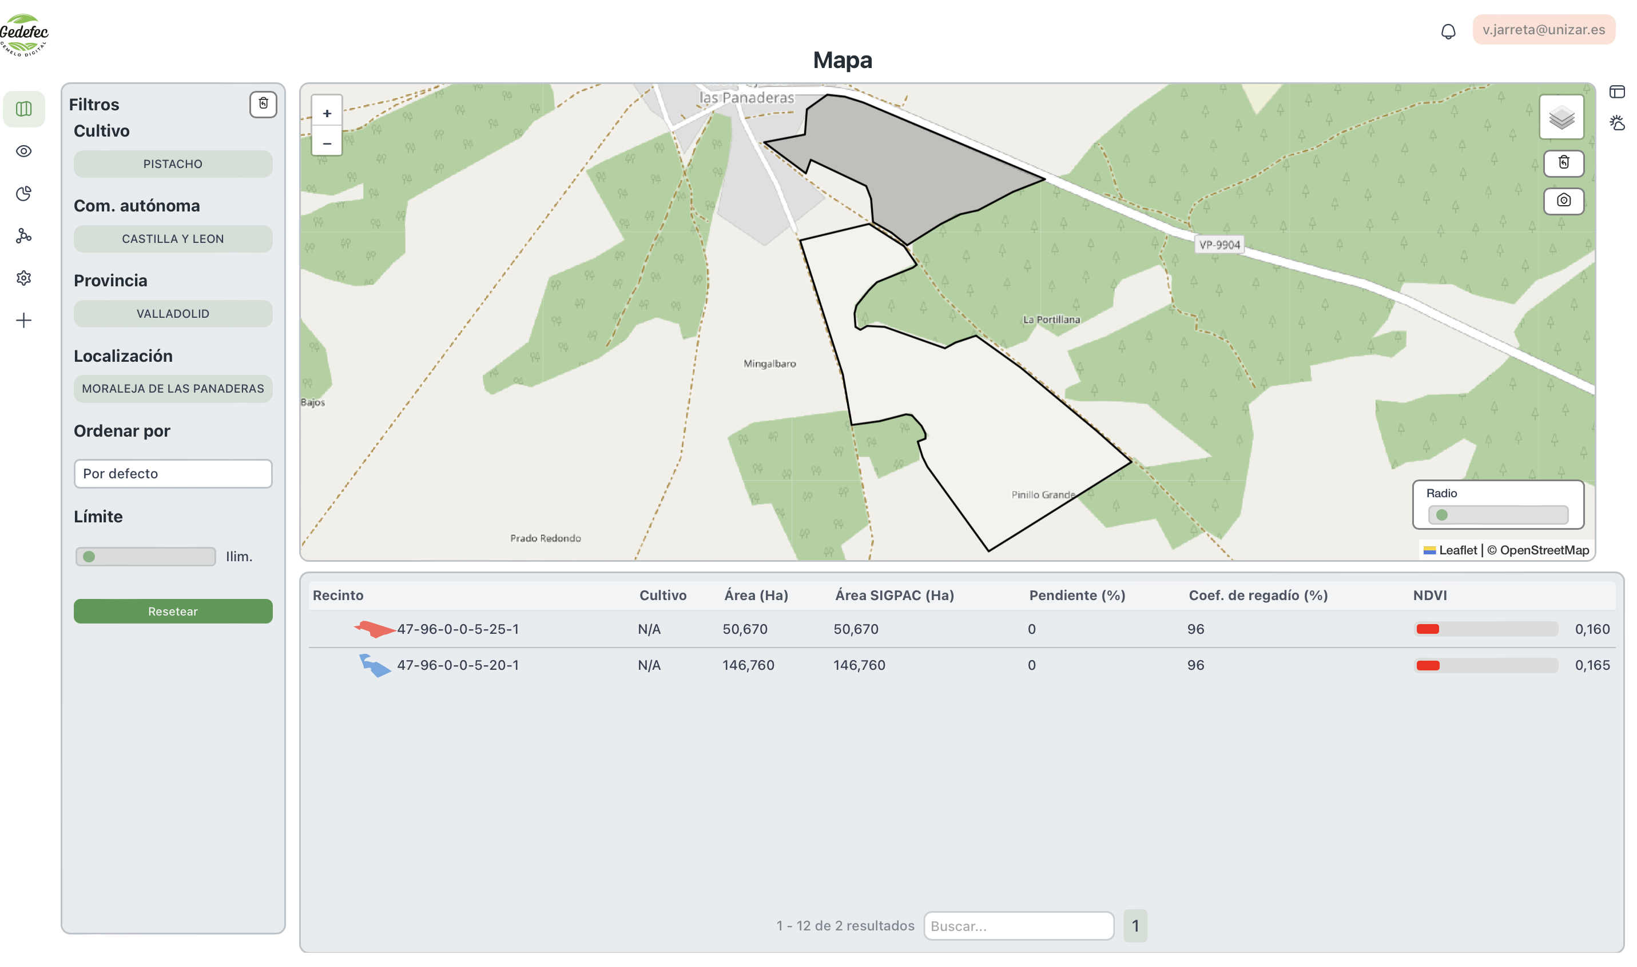Select recinto row 47-96-0-0-5-25-1
The image size is (1637, 967).
tap(458, 629)
